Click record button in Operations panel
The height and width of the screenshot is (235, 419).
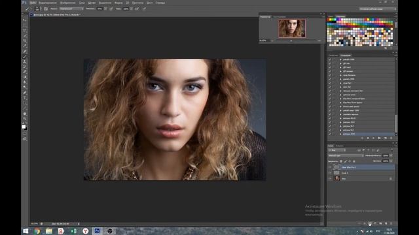368,138
